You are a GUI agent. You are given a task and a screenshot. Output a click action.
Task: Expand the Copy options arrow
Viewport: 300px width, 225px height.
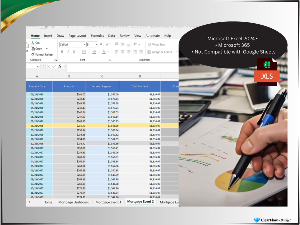(47, 49)
